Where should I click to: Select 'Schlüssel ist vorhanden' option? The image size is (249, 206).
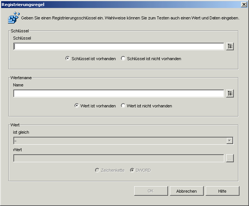pos(68,59)
